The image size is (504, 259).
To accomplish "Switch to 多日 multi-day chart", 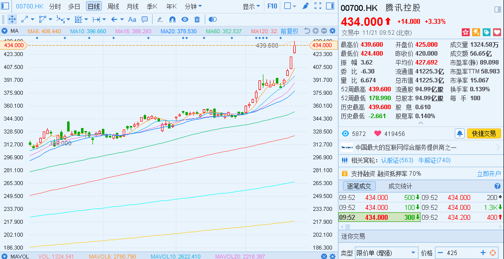I will (74, 6).
